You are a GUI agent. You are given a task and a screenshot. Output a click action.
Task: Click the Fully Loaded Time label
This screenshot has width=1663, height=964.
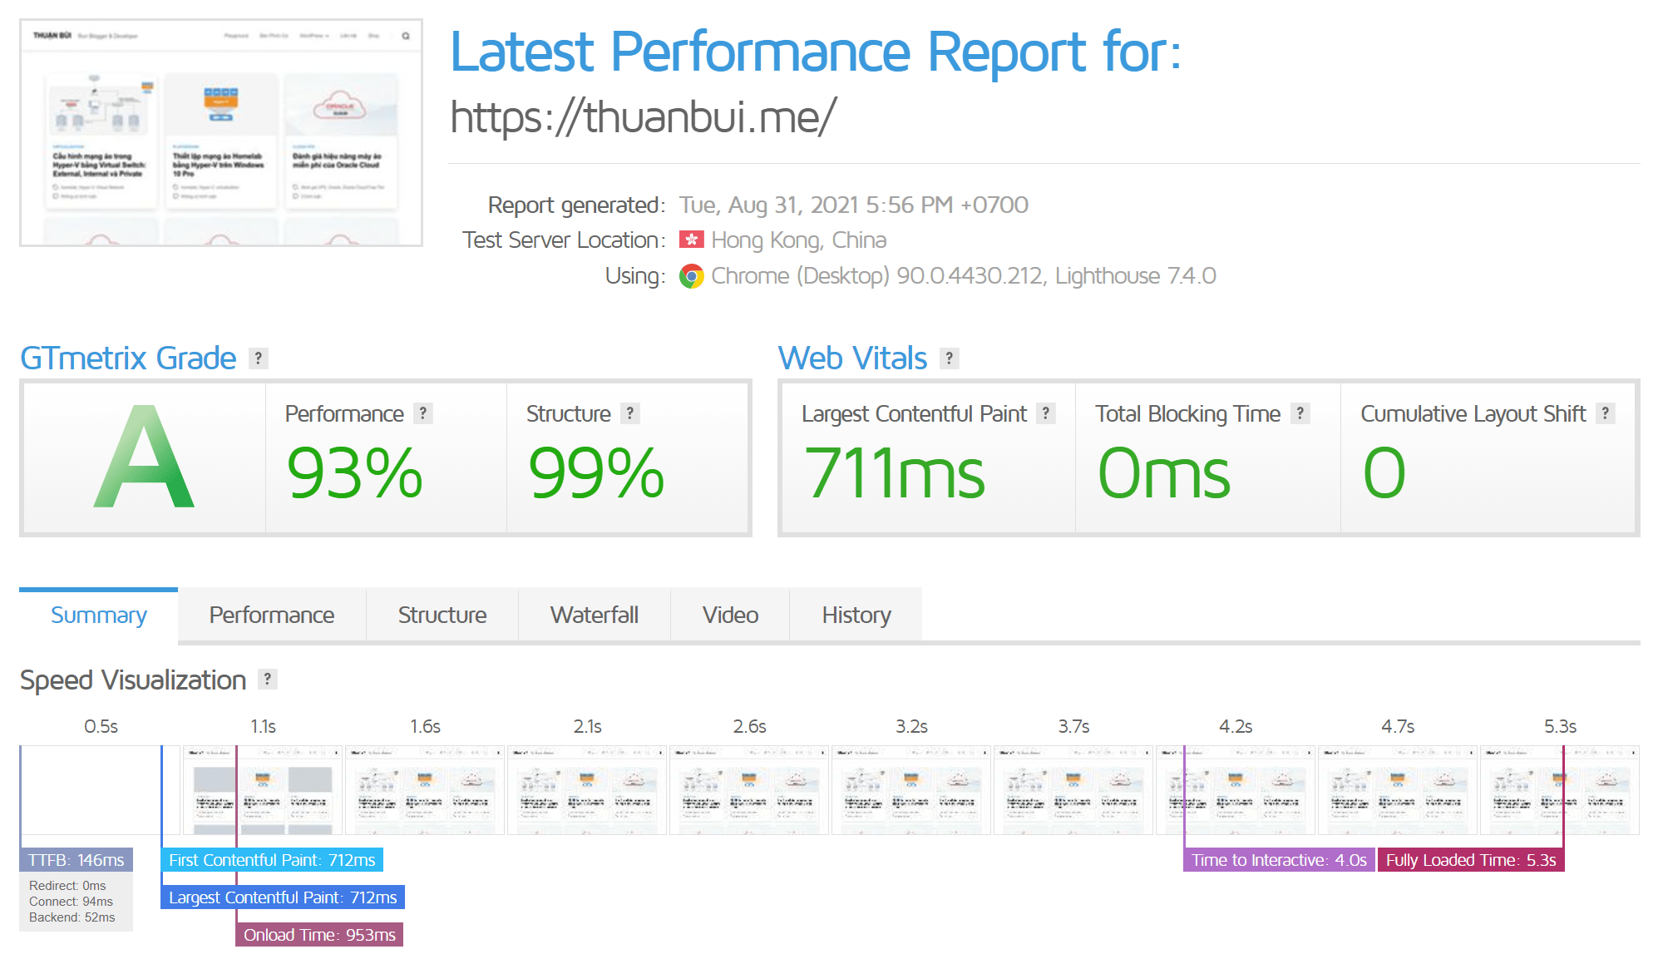1470,860
